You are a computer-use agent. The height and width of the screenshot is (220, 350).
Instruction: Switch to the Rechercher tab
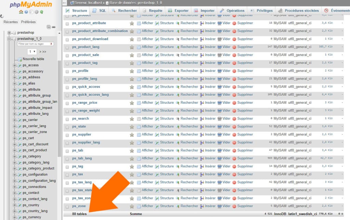(x=124, y=11)
